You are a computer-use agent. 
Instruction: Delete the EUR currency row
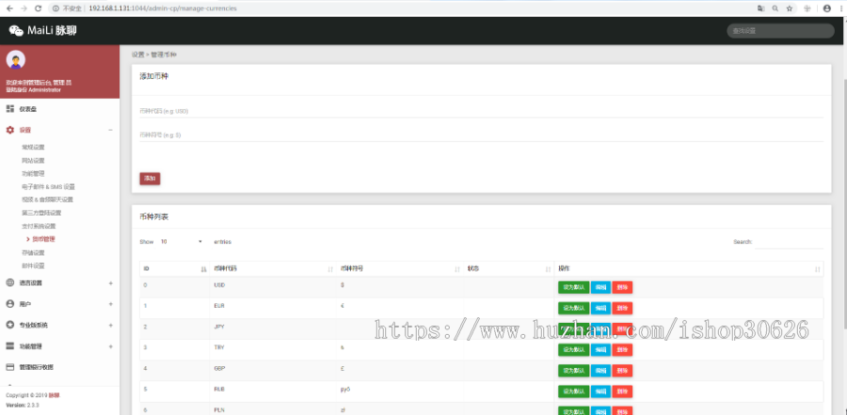pyautogui.click(x=622, y=306)
